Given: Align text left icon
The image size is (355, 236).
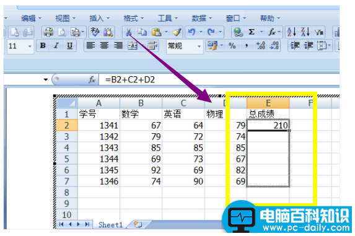Looking at the screenshot, I should (90, 46).
